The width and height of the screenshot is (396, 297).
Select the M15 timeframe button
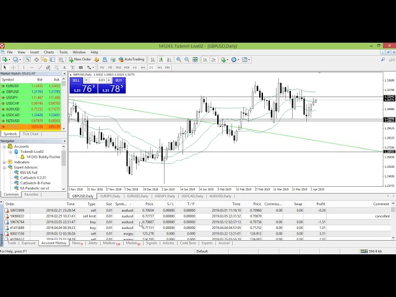coord(119,67)
